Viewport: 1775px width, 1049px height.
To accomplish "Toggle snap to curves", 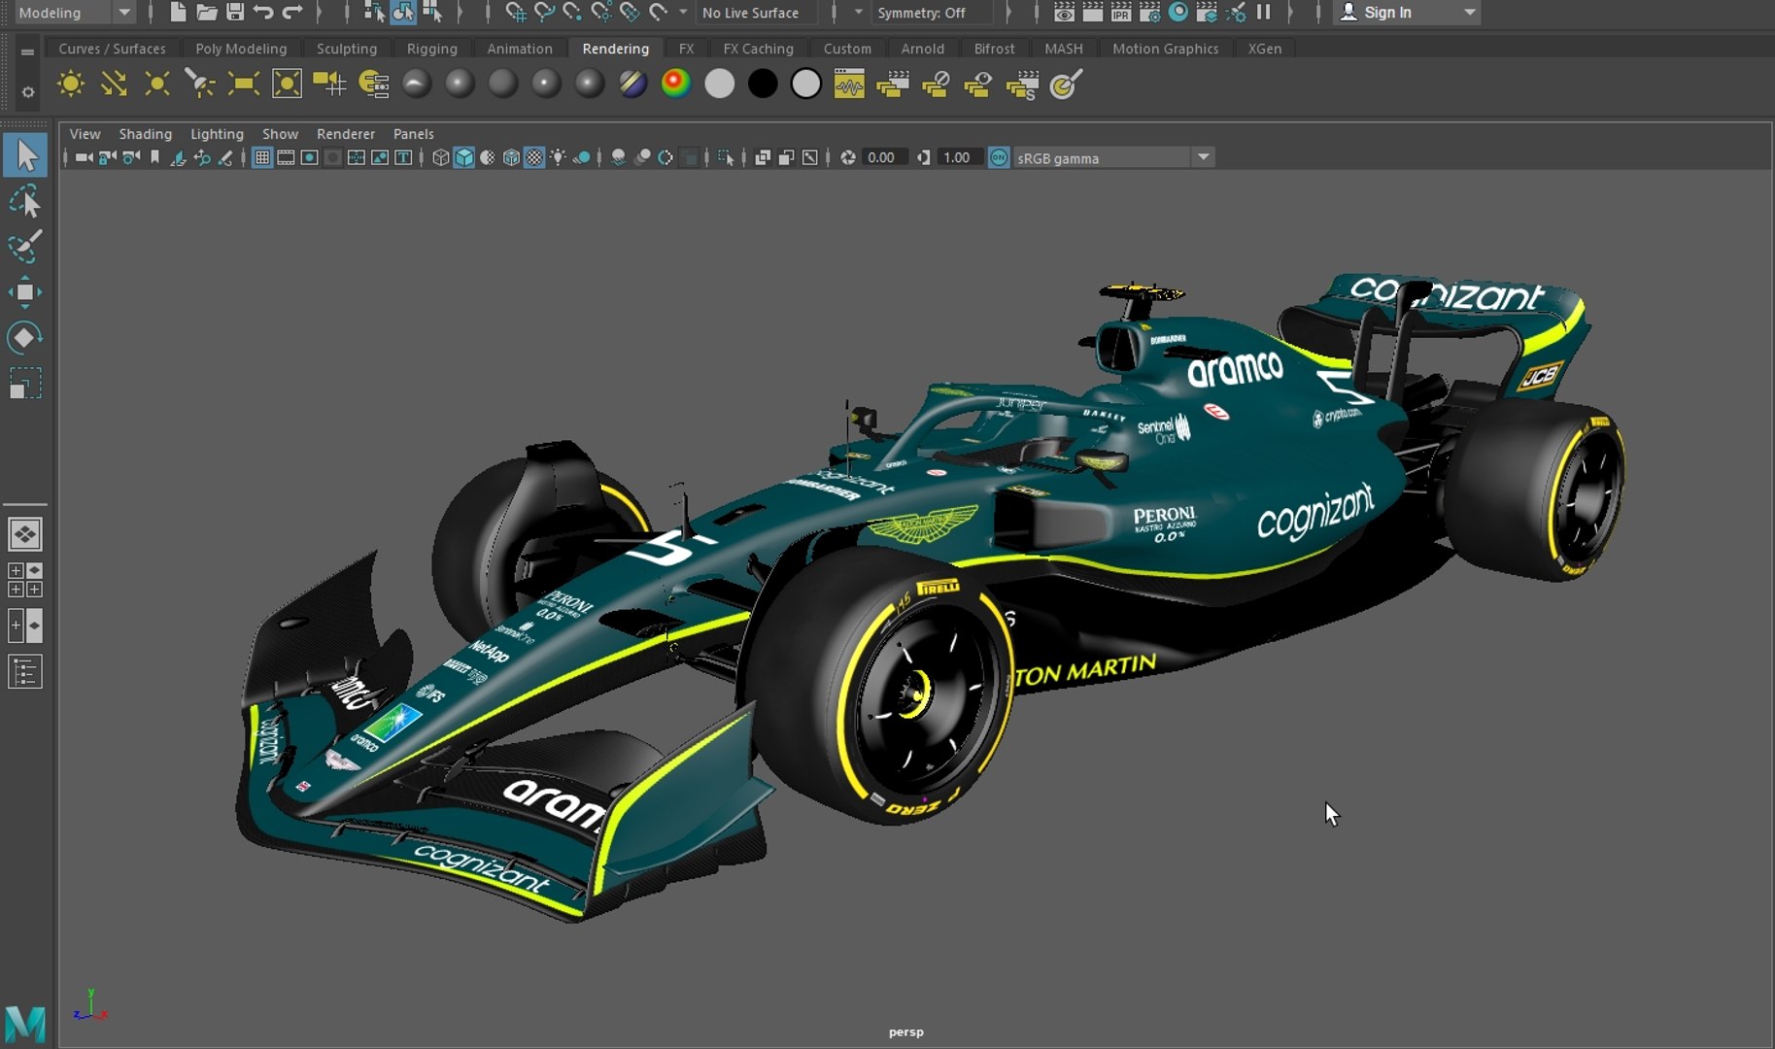I will pyautogui.click(x=544, y=13).
